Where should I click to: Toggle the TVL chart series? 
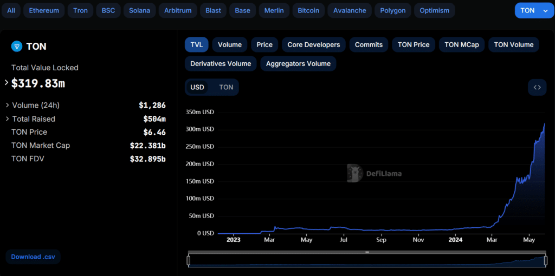(x=196, y=44)
